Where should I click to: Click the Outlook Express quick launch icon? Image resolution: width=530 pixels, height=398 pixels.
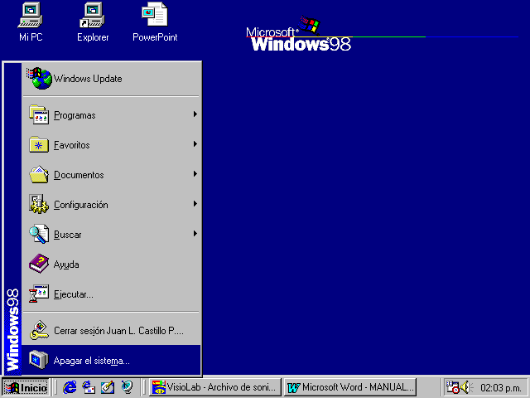tap(89, 387)
